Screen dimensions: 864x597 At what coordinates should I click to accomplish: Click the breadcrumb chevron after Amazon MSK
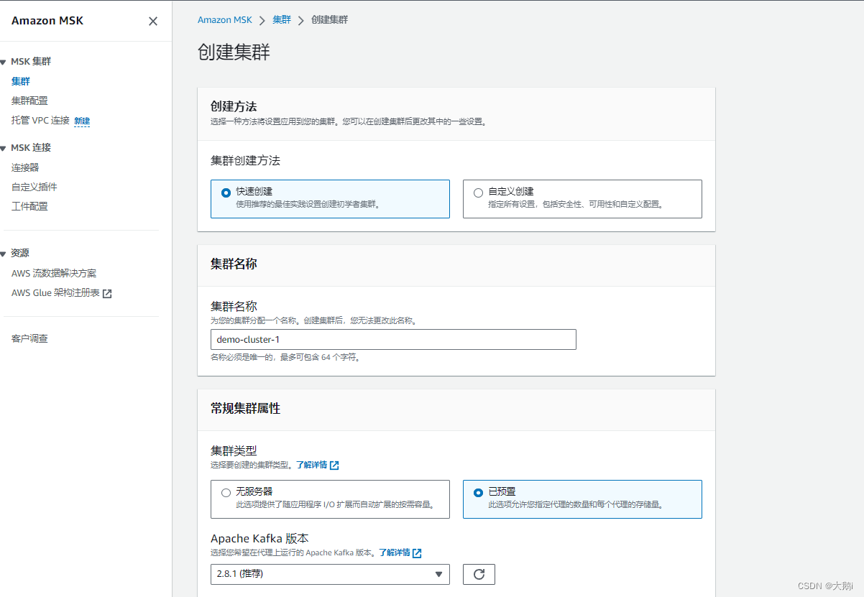[x=262, y=20]
